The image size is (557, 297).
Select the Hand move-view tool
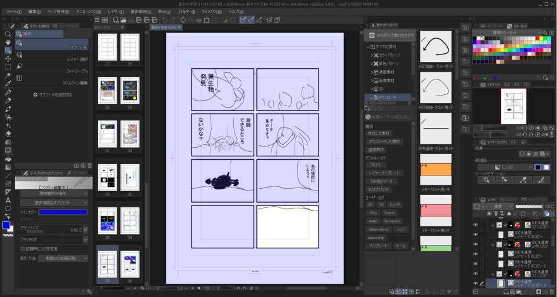click(x=8, y=42)
